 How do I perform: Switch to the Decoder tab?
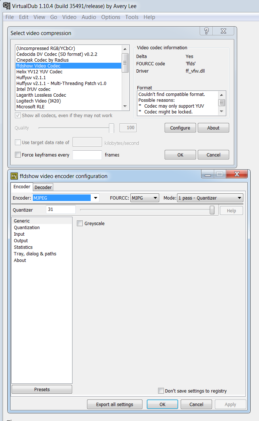point(43,187)
